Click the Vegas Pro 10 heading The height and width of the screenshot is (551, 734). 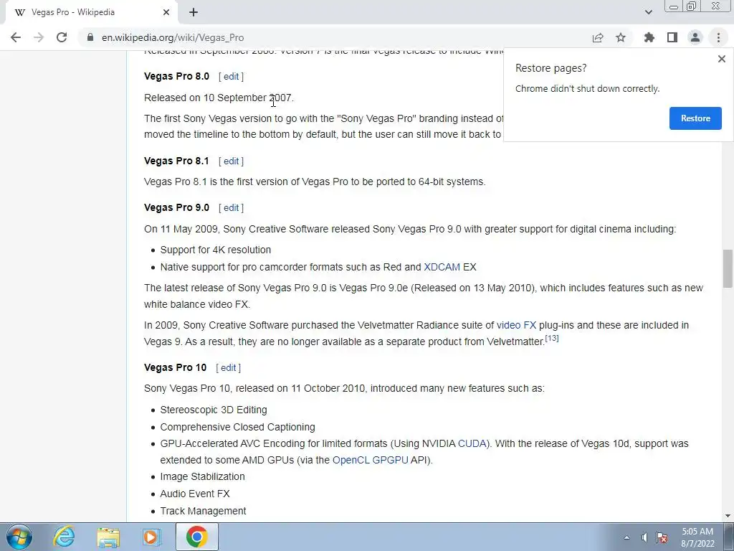point(175,368)
